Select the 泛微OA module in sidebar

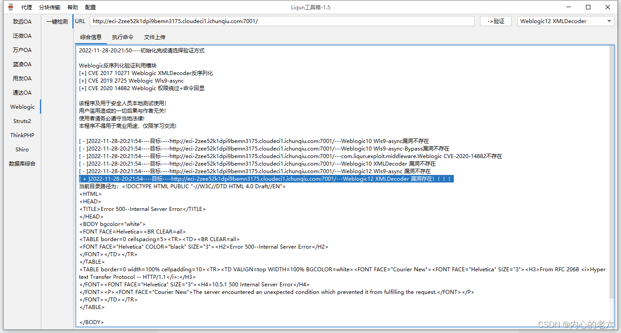click(x=22, y=36)
